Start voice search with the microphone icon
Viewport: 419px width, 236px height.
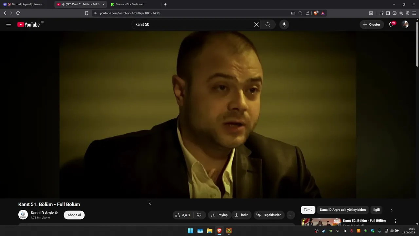(284, 25)
